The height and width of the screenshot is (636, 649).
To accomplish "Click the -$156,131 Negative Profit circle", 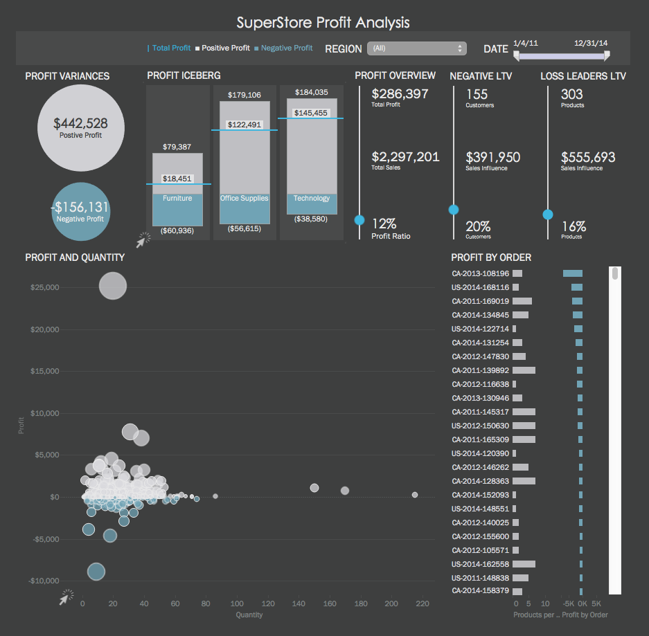I will 81,211.
